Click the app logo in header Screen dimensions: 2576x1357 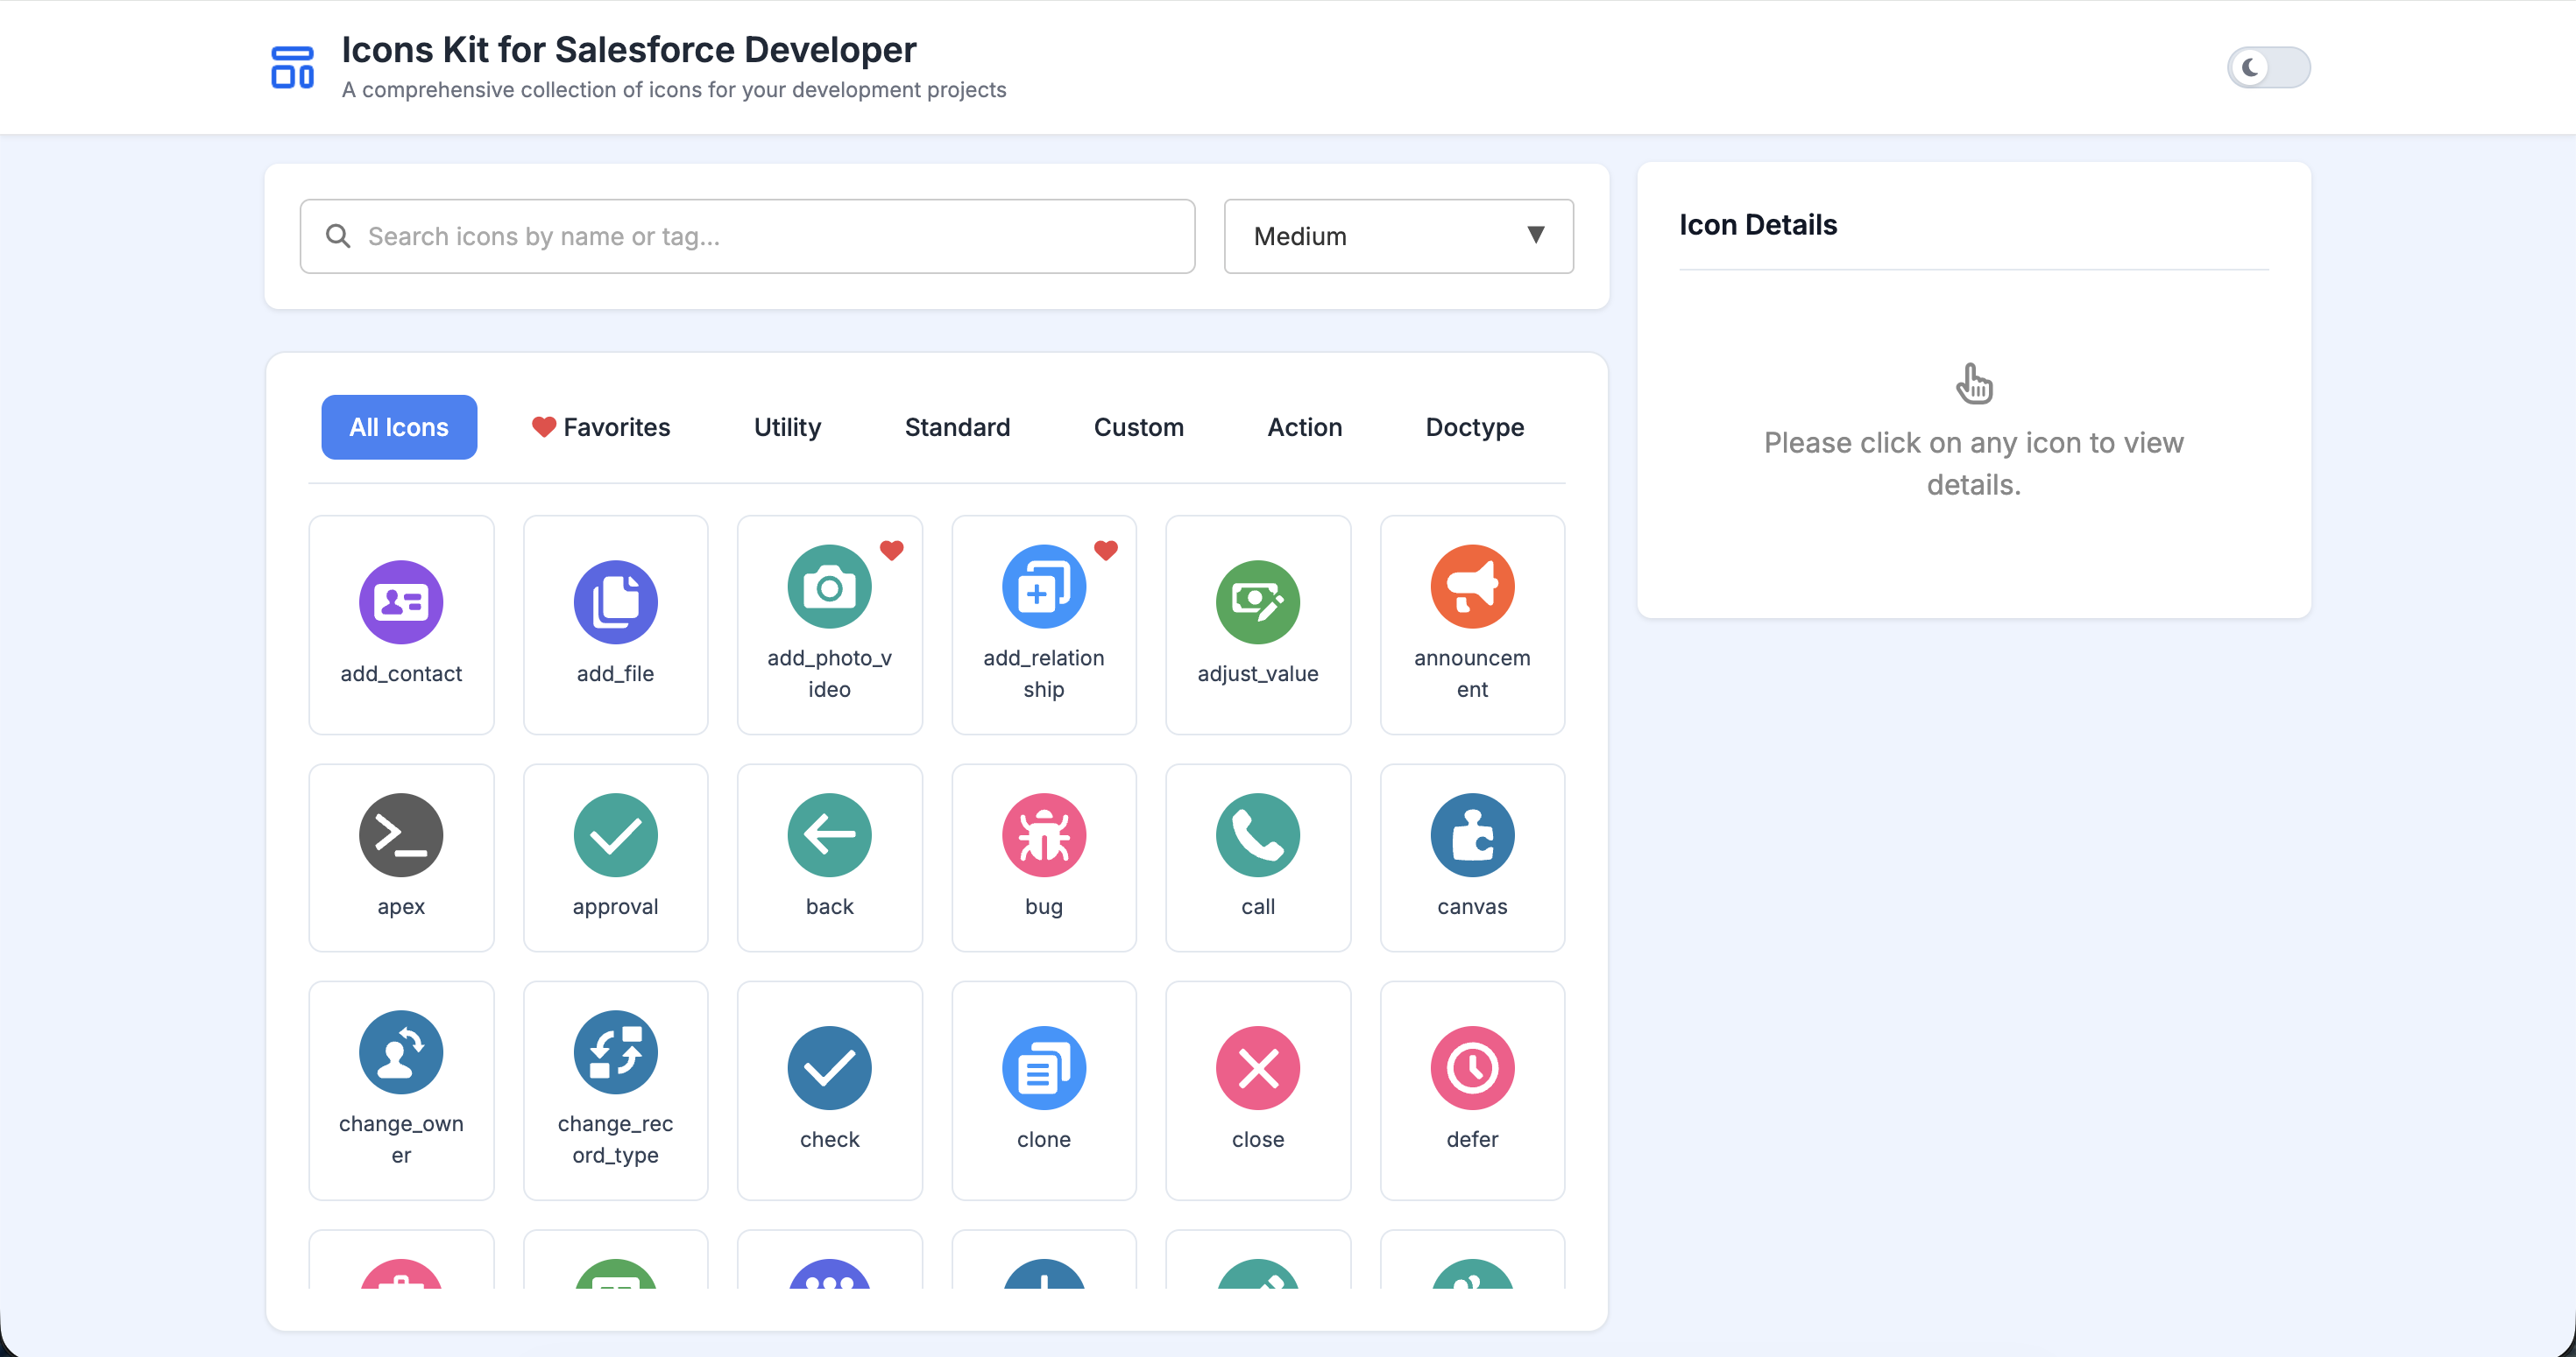click(x=292, y=67)
